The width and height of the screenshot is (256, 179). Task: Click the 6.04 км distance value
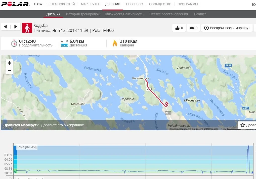[x=77, y=41]
